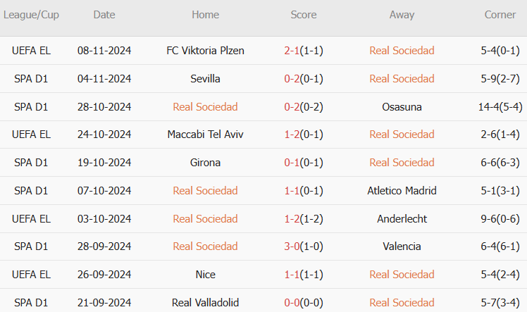Click the 3-0 score of Valencia match
Image resolution: width=527 pixels, height=312 pixels.
click(292, 247)
